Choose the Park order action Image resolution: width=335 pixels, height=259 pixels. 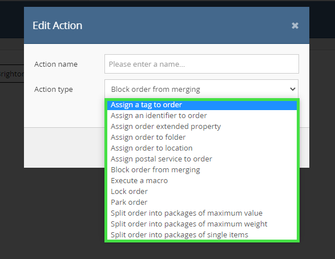pos(202,202)
